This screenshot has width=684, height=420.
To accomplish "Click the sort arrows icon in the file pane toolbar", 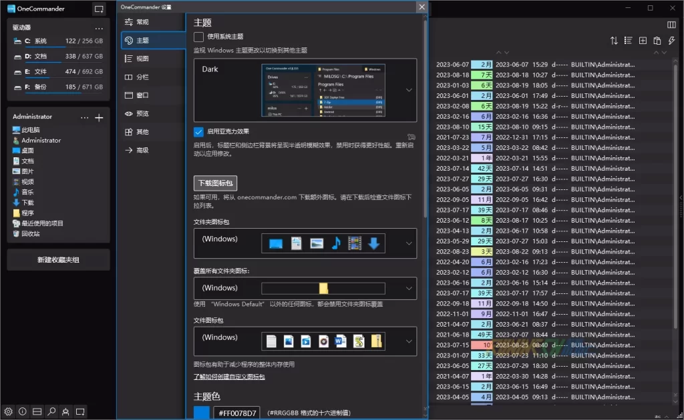I will (x=614, y=41).
